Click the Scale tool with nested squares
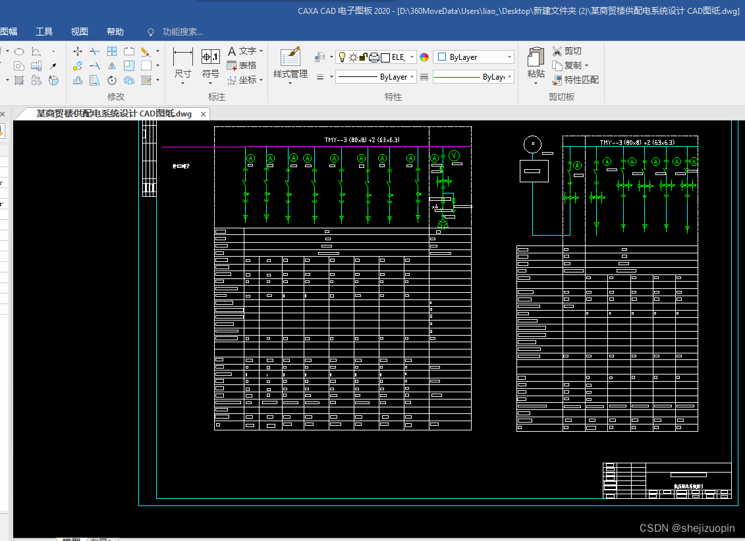745x541 pixels. point(129,66)
